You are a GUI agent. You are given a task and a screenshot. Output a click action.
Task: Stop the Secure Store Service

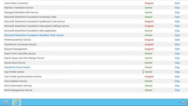(177, 63)
